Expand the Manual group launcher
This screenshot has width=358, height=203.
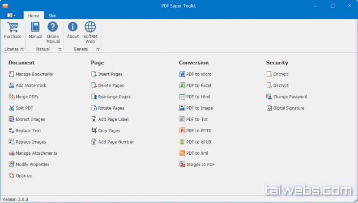(x=60, y=50)
